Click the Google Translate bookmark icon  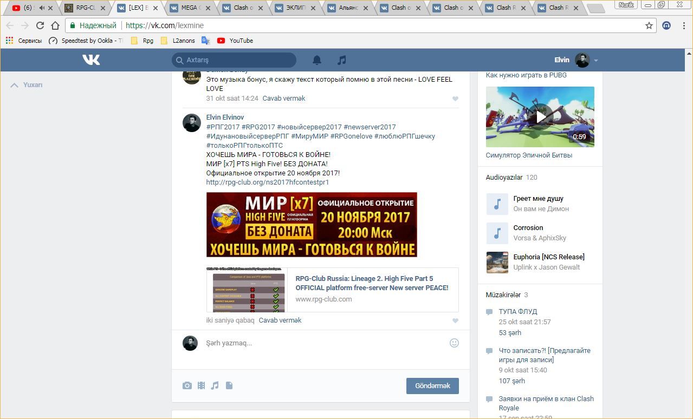[x=205, y=41]
